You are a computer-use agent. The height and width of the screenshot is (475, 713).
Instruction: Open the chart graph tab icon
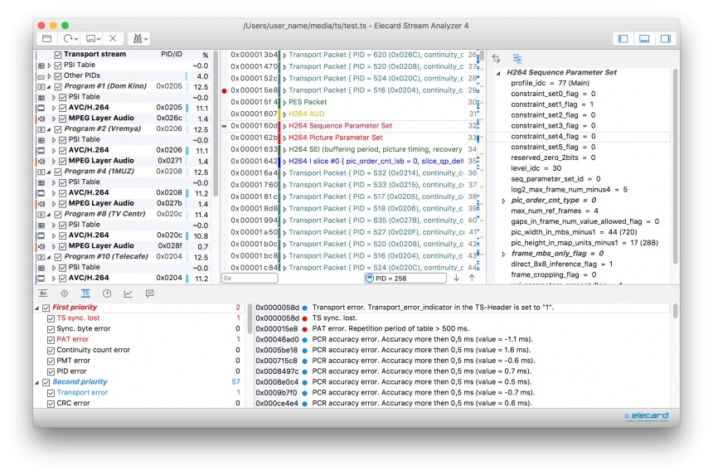tap(129, 293)
